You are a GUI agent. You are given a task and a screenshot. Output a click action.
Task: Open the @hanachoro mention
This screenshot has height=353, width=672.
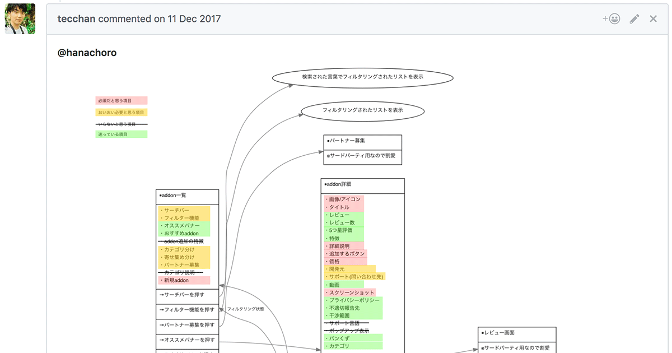[x=87, y=53]
